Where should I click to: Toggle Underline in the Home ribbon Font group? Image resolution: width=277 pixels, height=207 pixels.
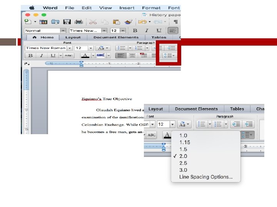[x=53, y=56]
